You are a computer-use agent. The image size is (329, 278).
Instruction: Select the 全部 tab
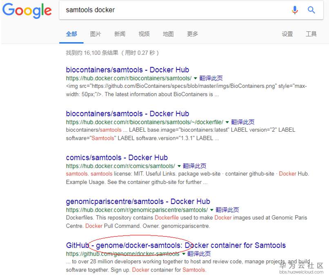(71, 34)
